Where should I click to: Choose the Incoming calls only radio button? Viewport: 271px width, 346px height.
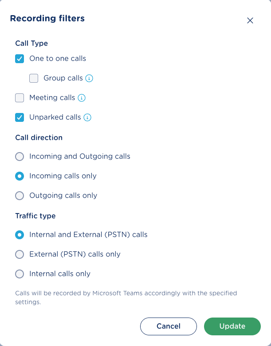click(x=20, y=176)
